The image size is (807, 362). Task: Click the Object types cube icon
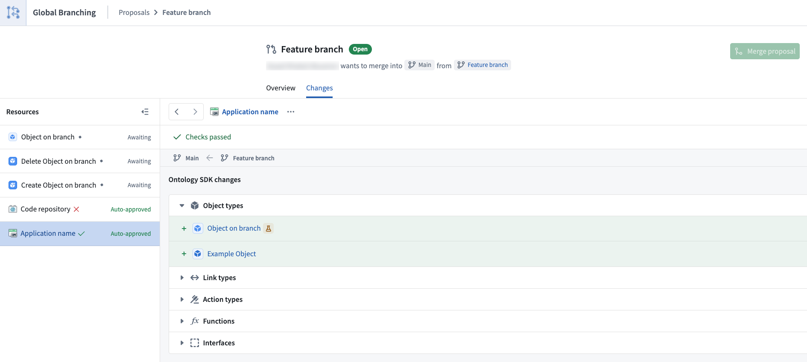pos(195,206)
